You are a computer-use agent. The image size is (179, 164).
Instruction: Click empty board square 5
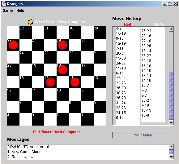(100, 107)
